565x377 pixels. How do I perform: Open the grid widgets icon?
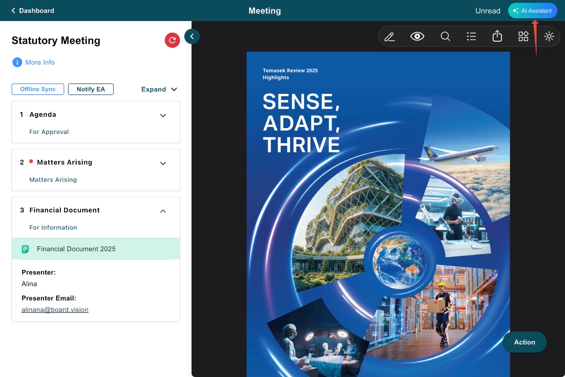coord(523,37)
